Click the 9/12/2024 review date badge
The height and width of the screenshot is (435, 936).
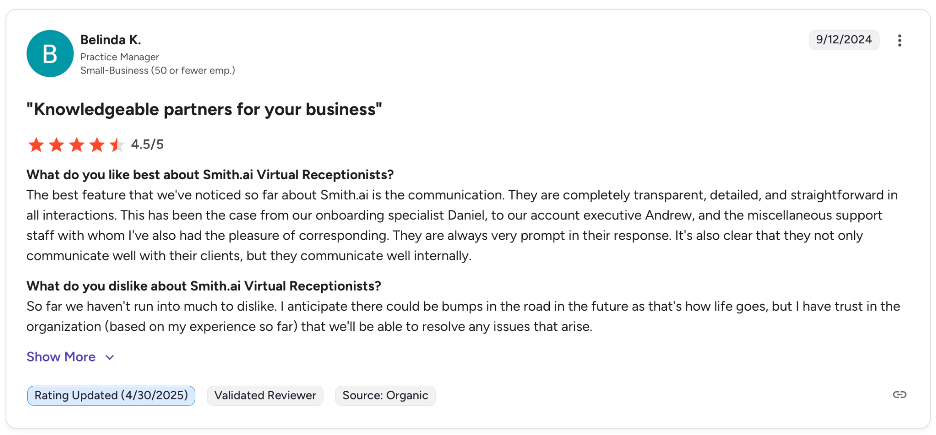[x=844, y=40]
